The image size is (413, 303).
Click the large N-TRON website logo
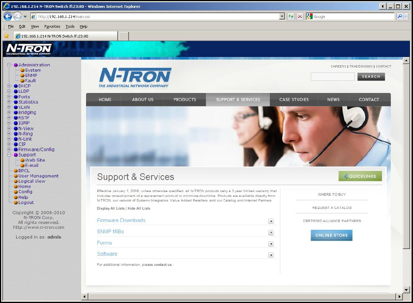135,78
